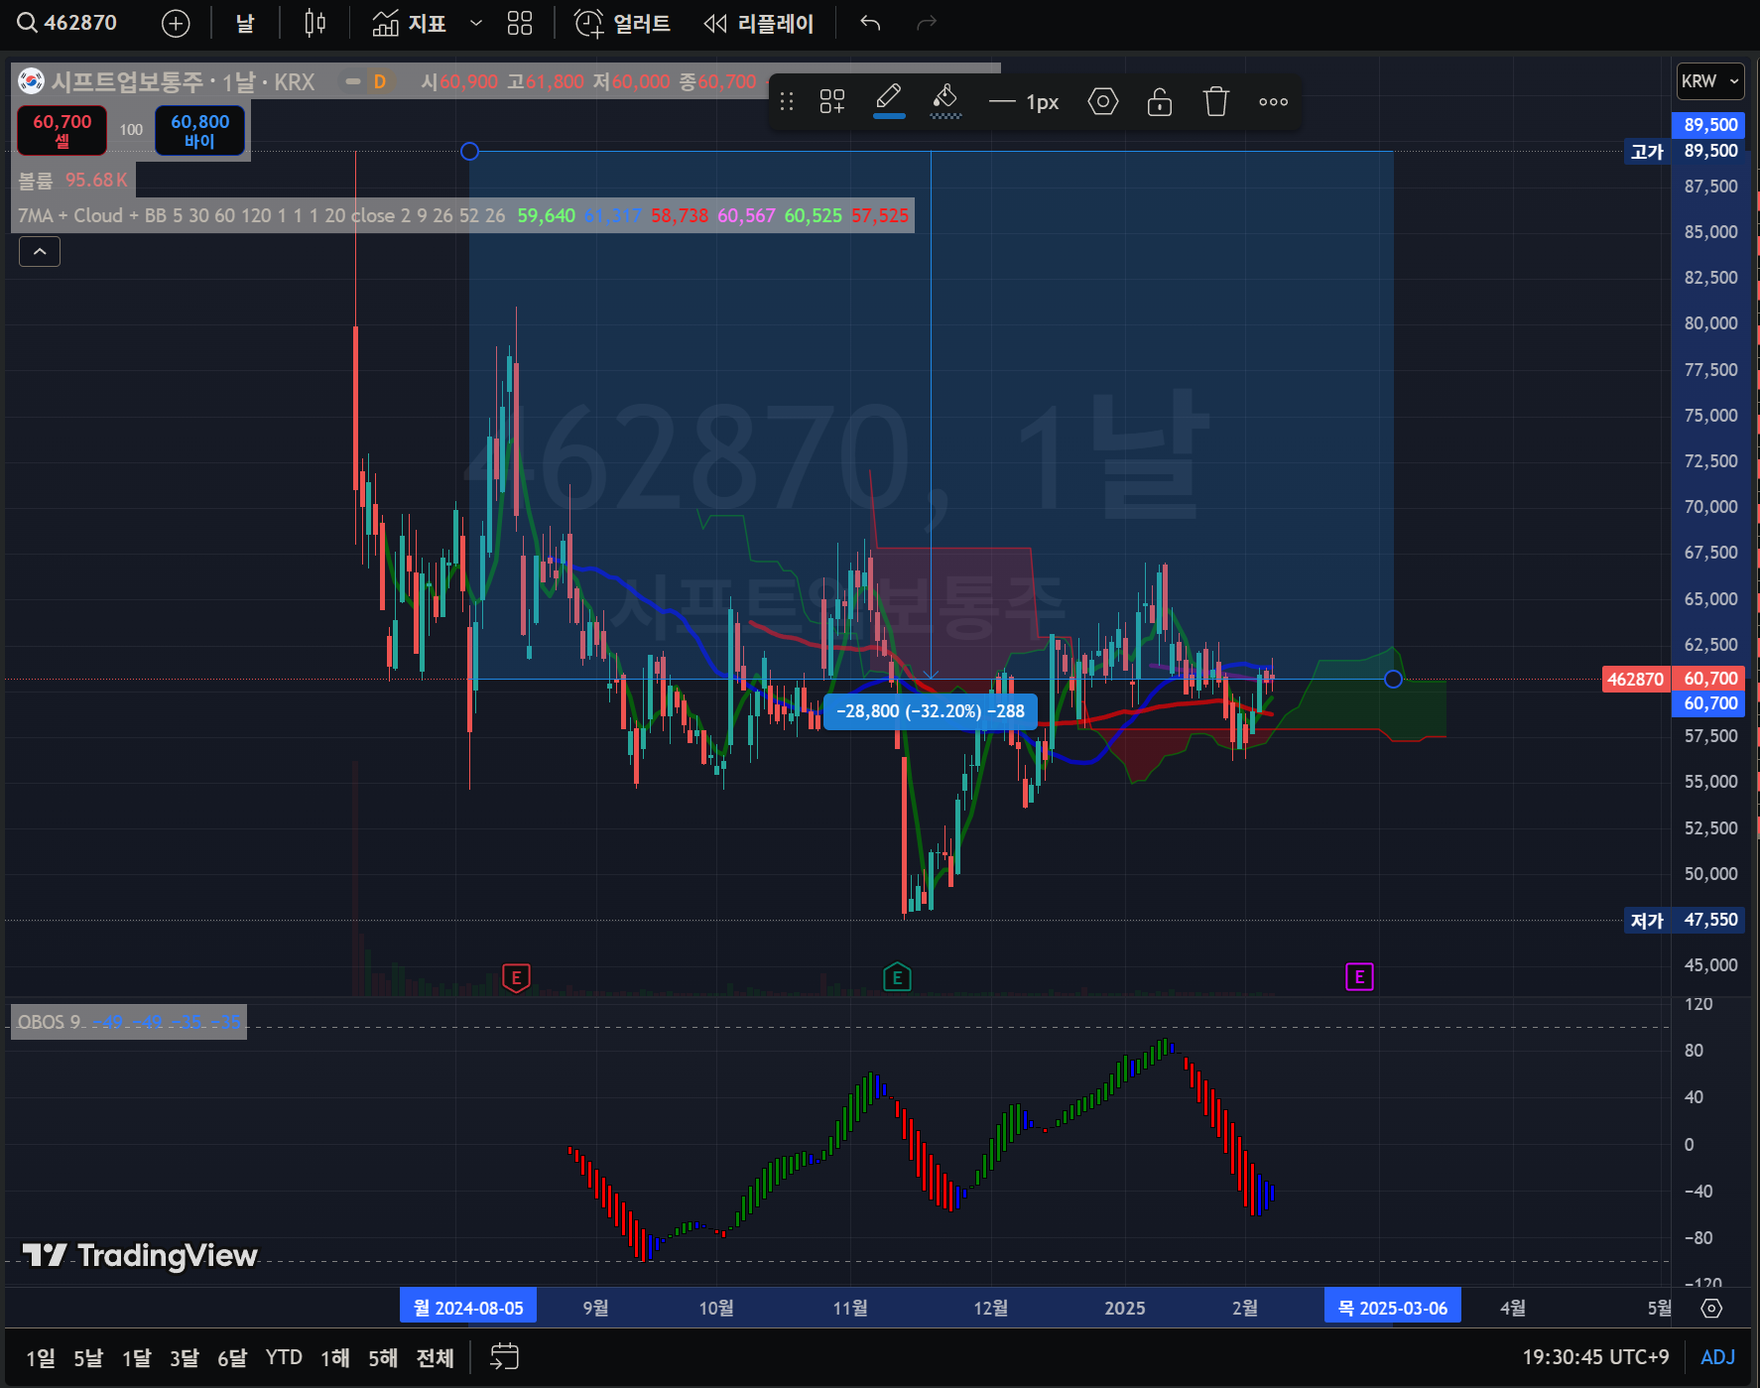Click the background fill bucket icon
Screen dimensions: 1760x1388
945,99
